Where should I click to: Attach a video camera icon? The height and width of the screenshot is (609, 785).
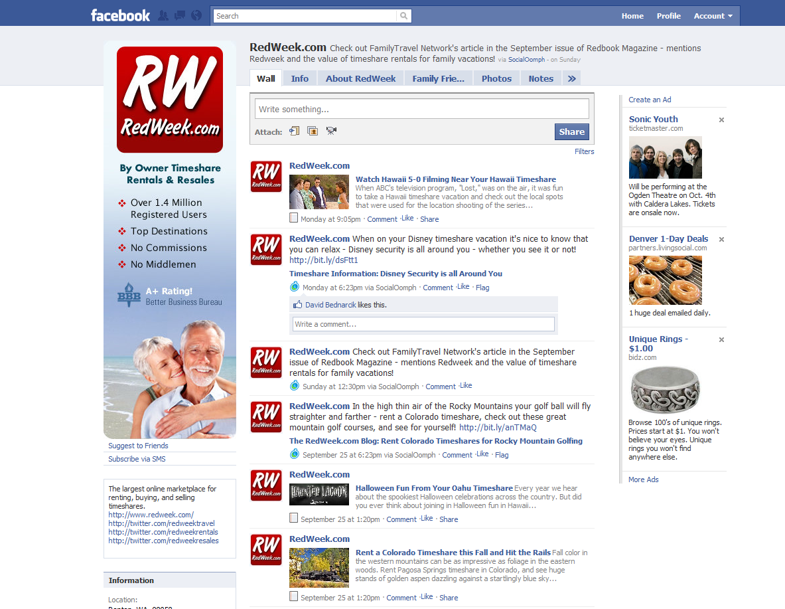click(x=331, y=131)
